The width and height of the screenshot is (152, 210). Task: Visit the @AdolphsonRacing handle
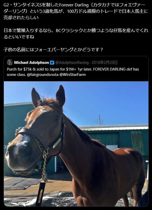tap(72, 63)
